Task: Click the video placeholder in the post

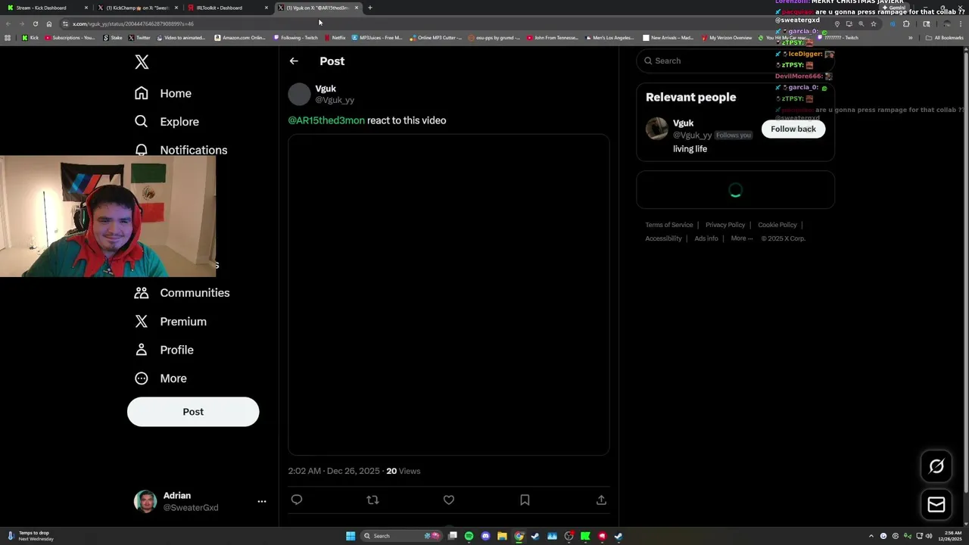Action: [x=448, y=295]
